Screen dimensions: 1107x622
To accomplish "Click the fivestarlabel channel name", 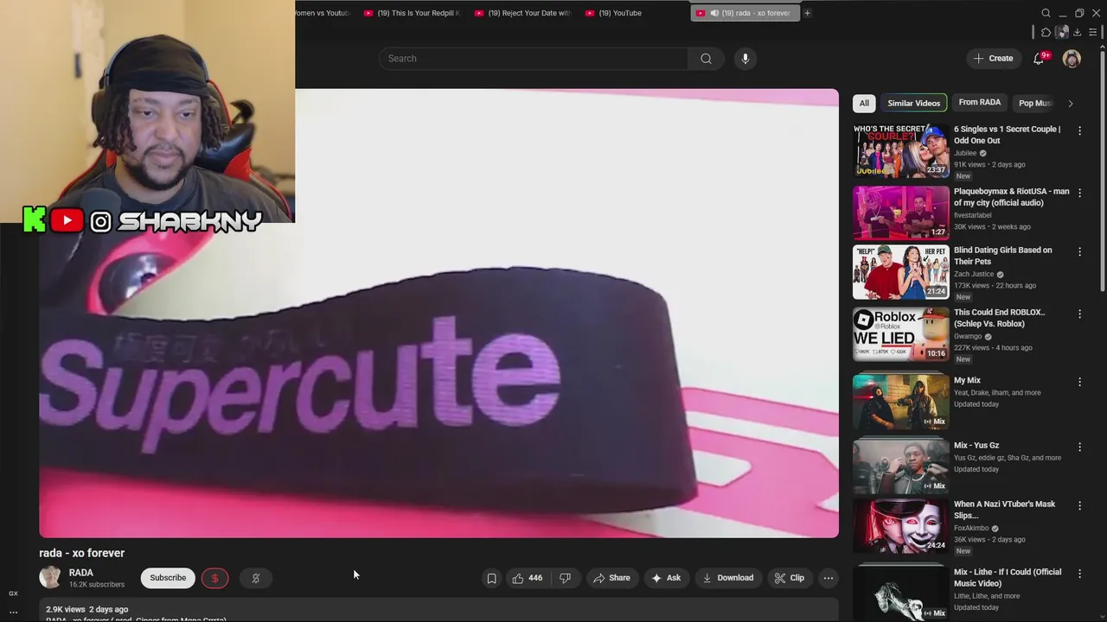I will 973,215.
